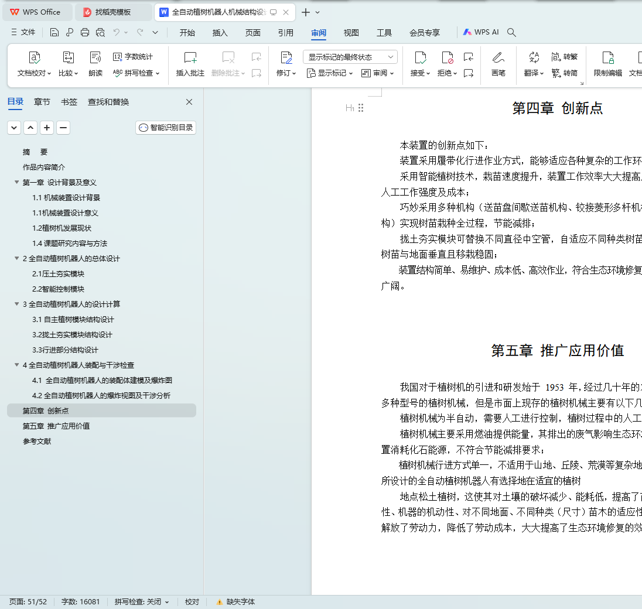Accept changes with 接受
642x609 pixels.
pyautogui.click(x=420, y=64)
